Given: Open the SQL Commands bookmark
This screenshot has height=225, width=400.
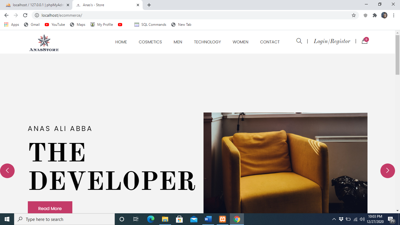Looking at the screenshot, I should [x=150, y=25].
